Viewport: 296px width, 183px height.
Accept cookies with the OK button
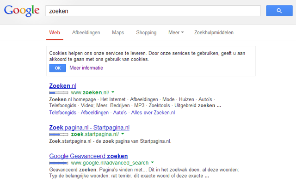57,68
